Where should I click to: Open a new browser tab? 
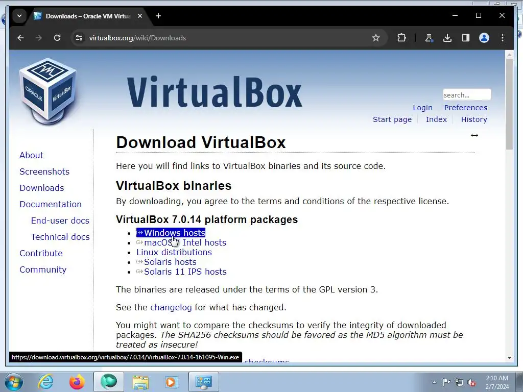click(x=158, y=16)
